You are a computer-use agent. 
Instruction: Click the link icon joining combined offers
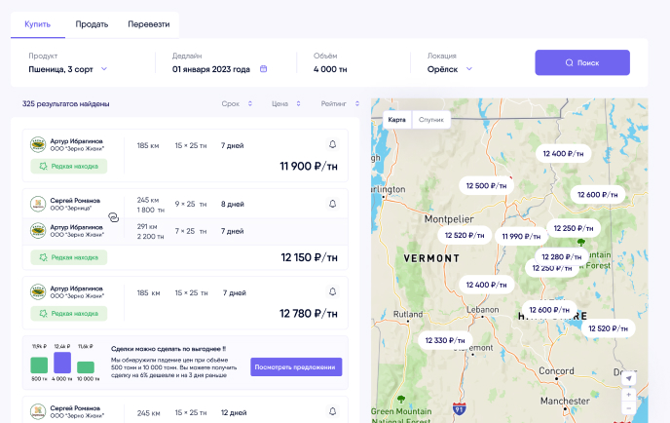tap(112, 218)
